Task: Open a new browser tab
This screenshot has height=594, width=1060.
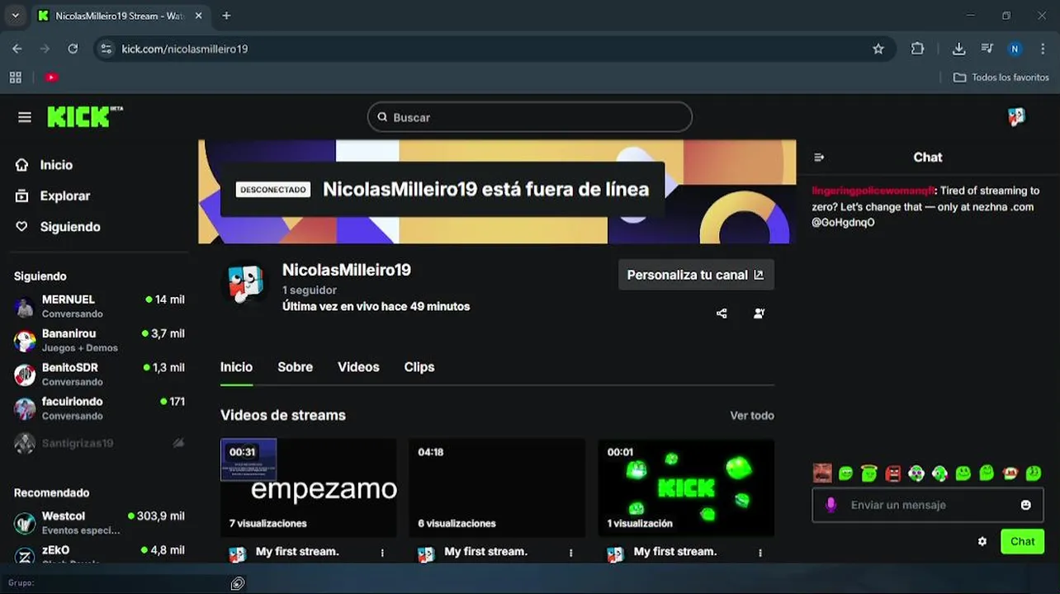Action: coord(226,16)
